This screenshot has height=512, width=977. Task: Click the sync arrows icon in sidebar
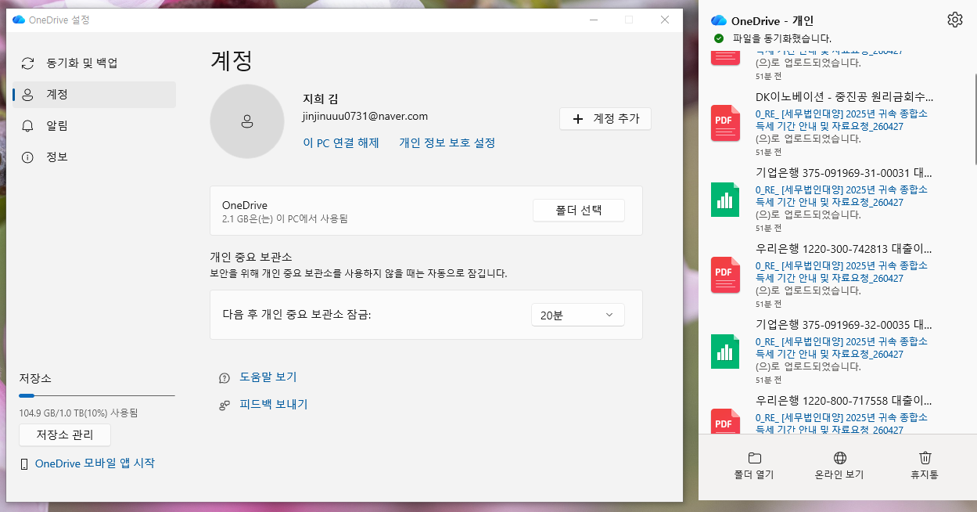coord(28,63)
